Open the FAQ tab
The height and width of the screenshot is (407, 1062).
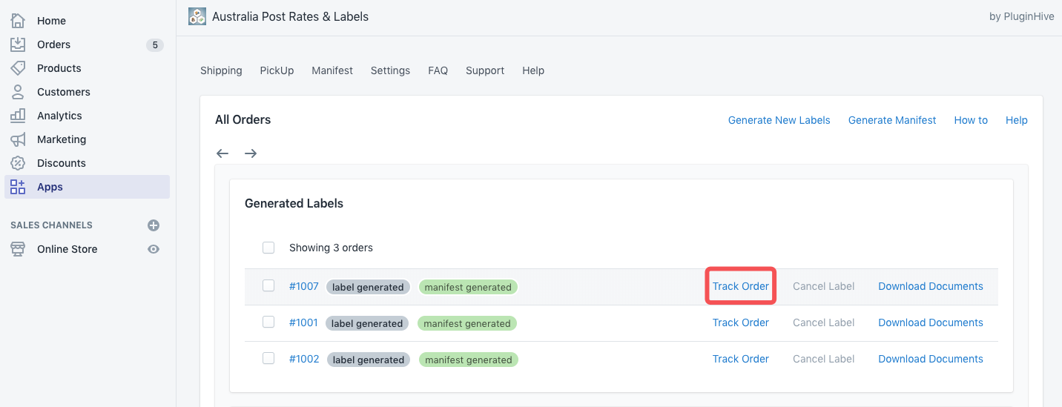pyautogui.click(x=438, y=70)
